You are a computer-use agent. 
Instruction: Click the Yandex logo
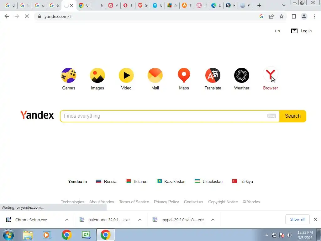coord(37,115)
